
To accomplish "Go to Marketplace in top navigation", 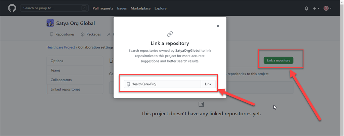I will tap(141, 8).
